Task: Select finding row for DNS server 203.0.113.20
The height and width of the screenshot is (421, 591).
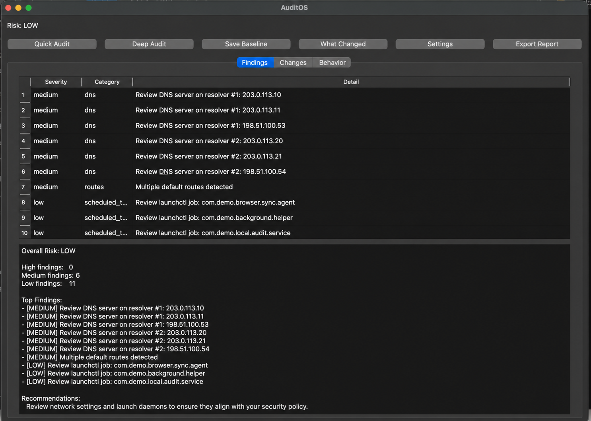Action: coord(295,141)
